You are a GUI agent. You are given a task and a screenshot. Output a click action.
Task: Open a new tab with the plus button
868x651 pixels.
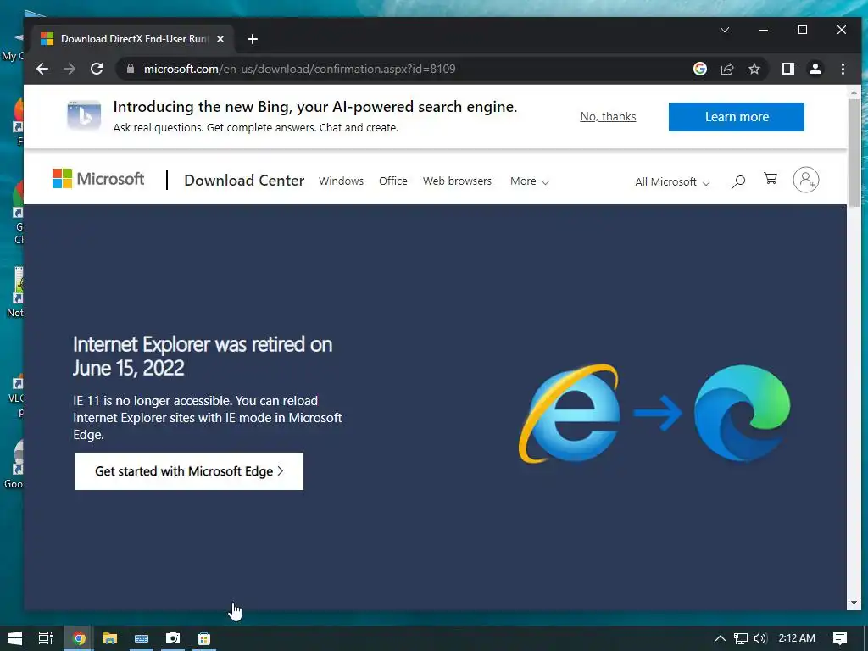point(253,39)
